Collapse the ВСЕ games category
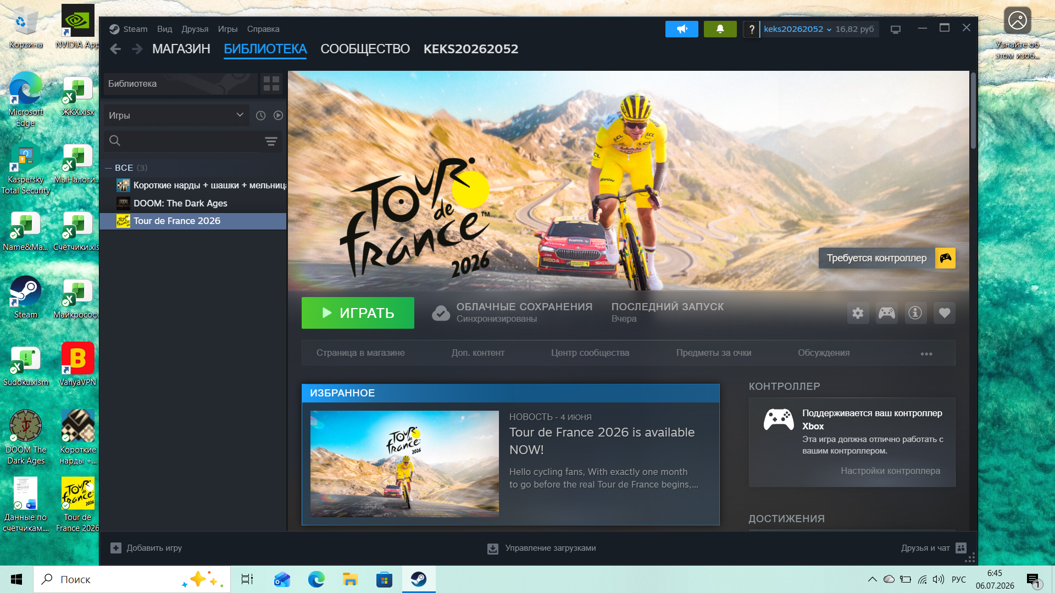 click(108, 168)
